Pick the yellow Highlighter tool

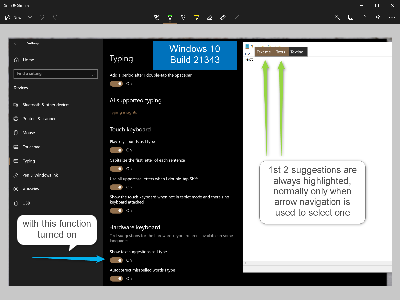pyautogui.click(x=196, y=17)
